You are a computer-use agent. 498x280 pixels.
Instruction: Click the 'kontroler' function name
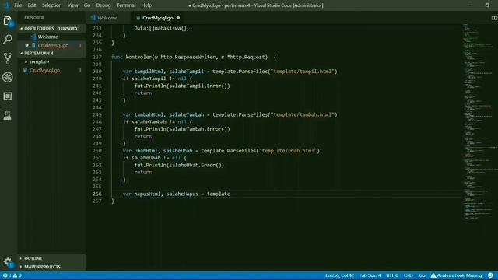tap(139, 57)
